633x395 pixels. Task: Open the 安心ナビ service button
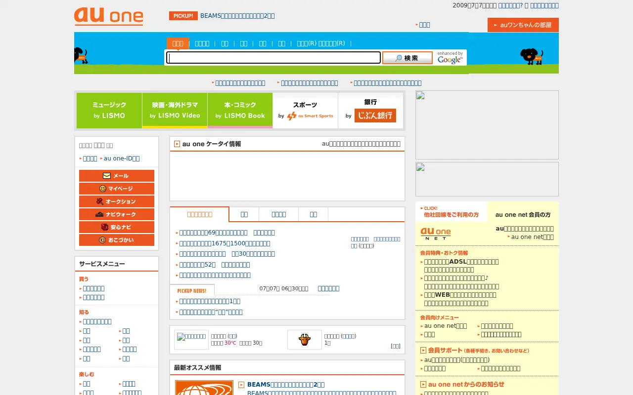pyautogui.click(x=117, y=227)
